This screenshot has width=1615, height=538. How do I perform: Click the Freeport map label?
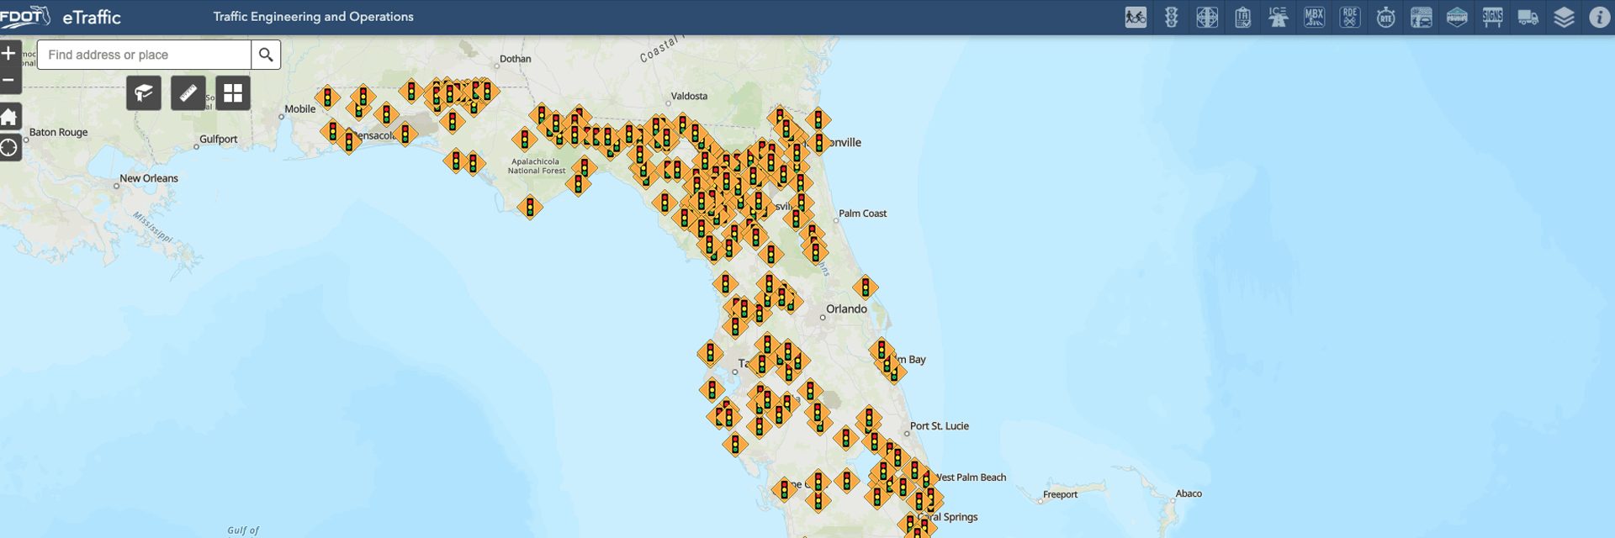tap(1060, 494)
